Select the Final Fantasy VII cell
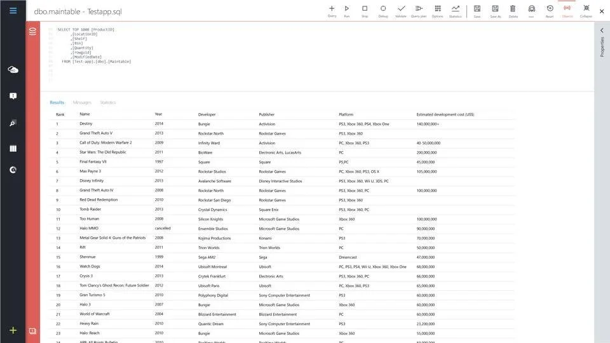 (93, 162)
